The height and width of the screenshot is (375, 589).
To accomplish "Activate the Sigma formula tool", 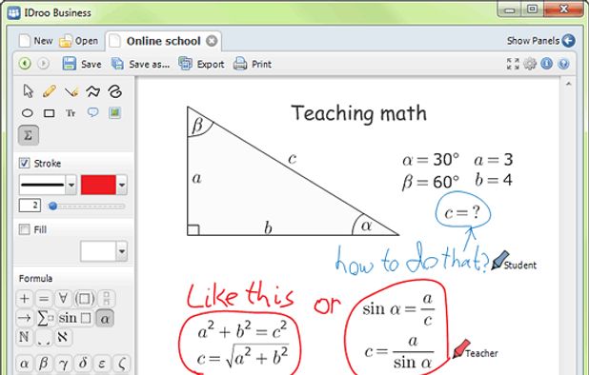I will coord(29,135).
